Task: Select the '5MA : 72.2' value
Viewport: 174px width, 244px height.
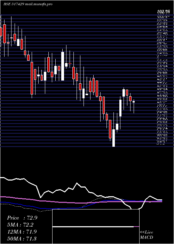Action: click(x=20, y=225)
